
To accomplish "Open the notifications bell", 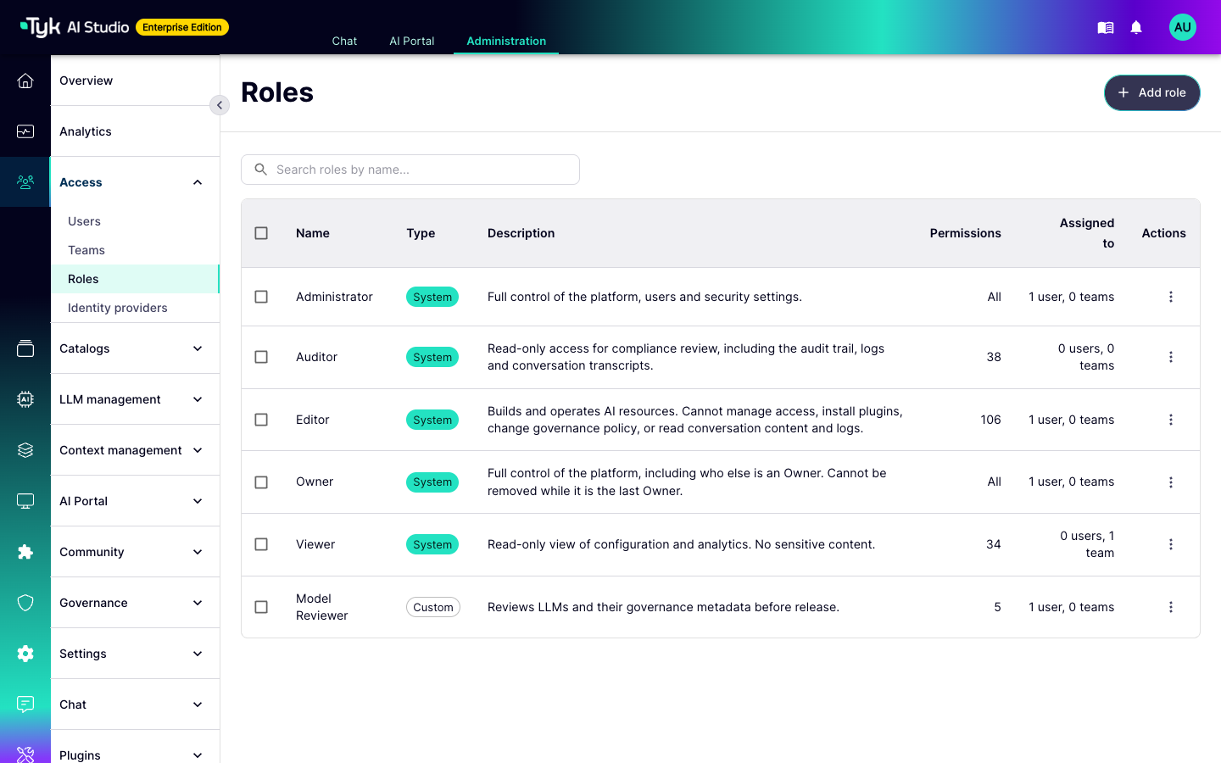I will coord(1136,28).
